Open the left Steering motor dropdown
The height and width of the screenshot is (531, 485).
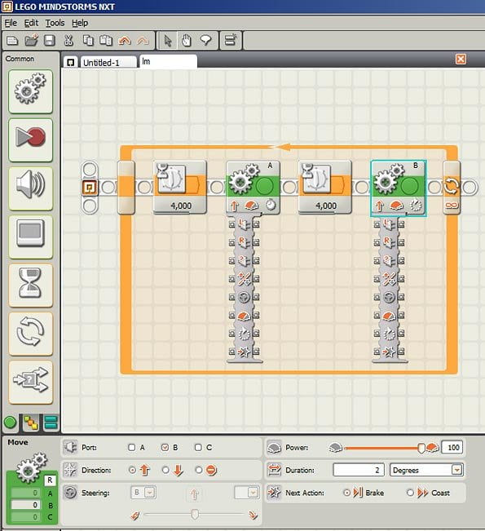click(143, 493)
